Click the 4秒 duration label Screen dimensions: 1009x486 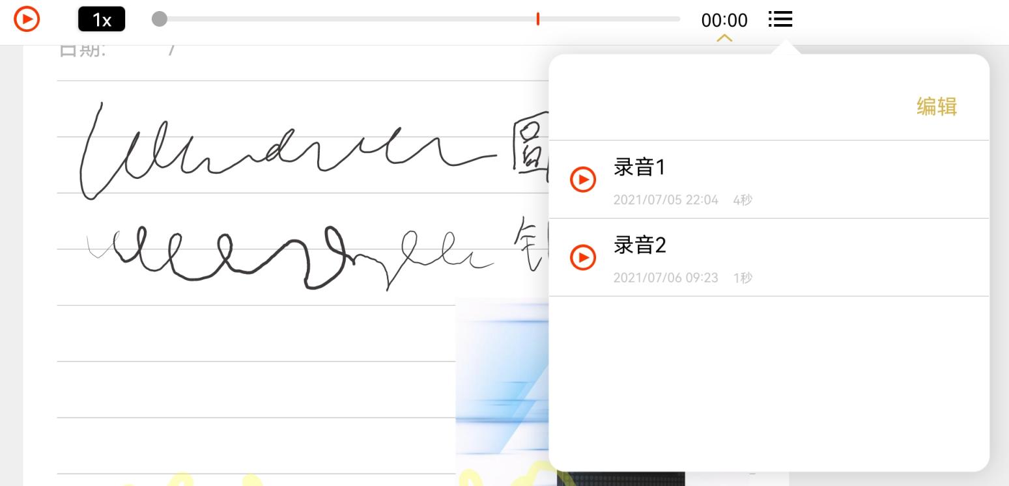[743, 200]
